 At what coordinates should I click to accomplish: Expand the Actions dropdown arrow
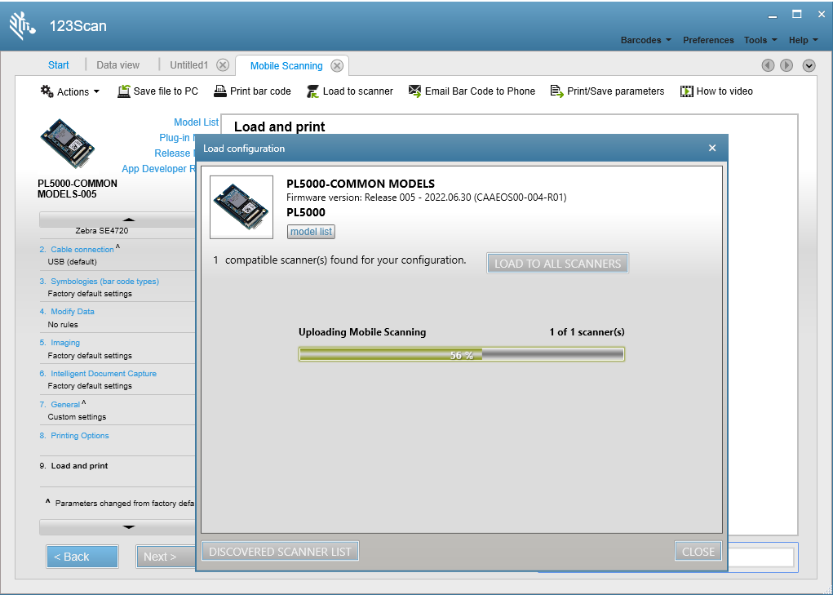point(96,91)
